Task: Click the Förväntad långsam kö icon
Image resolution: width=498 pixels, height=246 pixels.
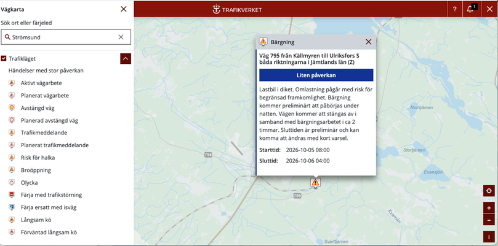Action: pos(12,232)
